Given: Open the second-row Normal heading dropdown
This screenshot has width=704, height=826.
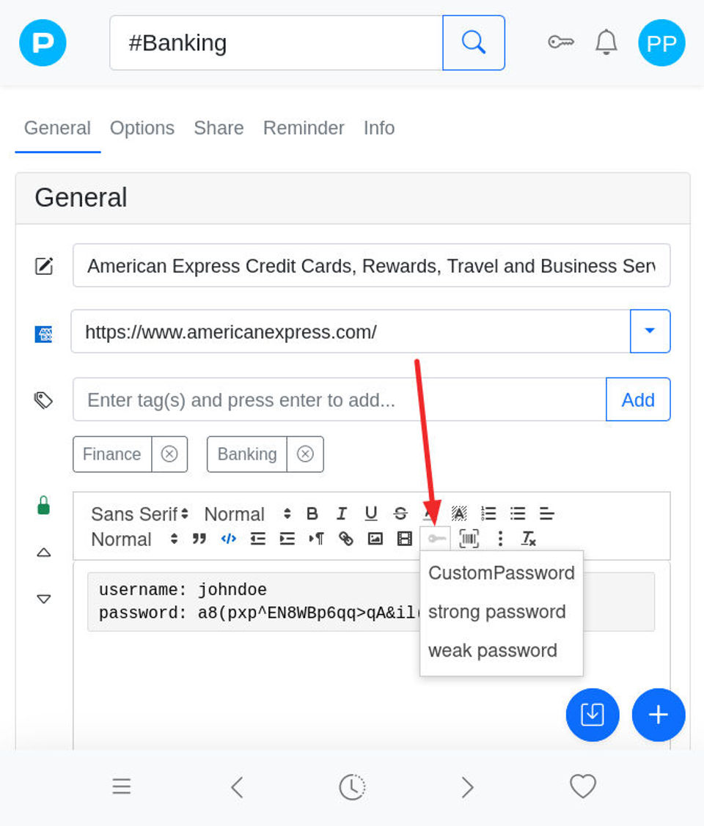Looking at the screenshot, I should pos(134,539).
